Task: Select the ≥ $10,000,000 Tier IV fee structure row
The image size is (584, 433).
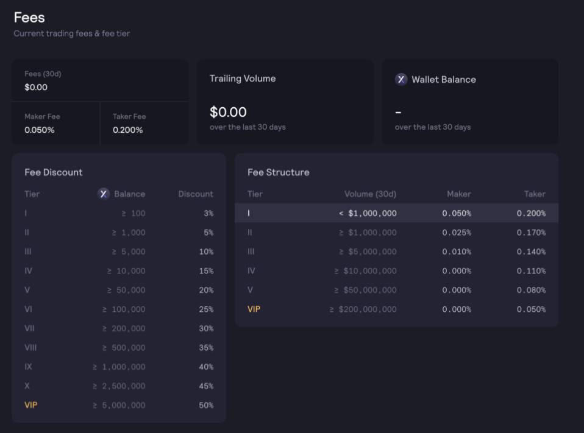Action: (x=396, y=271)
